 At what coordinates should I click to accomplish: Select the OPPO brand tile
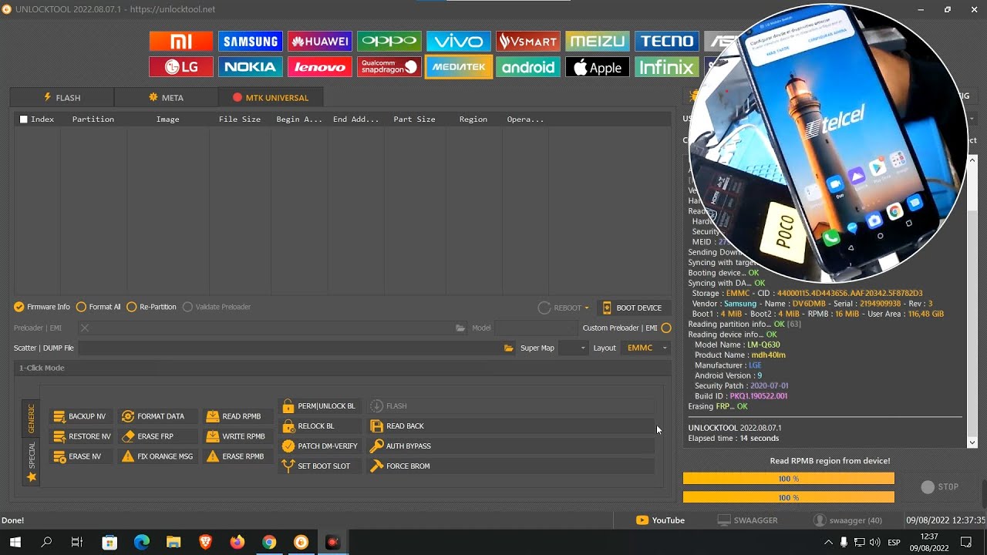(x=389, y=42)
